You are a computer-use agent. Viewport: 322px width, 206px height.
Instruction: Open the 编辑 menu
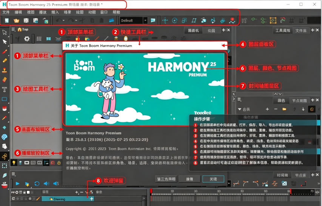tap(18, 12)
